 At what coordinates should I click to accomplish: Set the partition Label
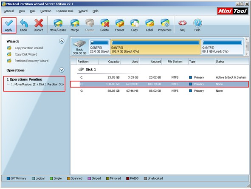(149, 25)
